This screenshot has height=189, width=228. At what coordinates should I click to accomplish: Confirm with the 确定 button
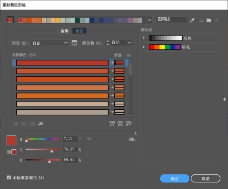(x=174, y=178)
